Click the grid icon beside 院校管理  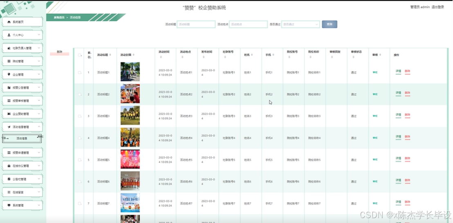[9, 62]
